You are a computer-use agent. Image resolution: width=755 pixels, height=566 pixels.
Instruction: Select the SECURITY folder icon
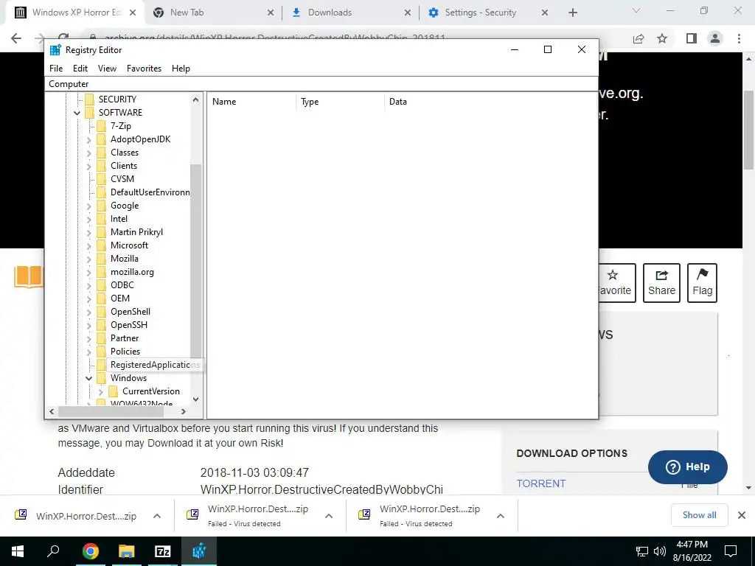[x=89, y=99]
